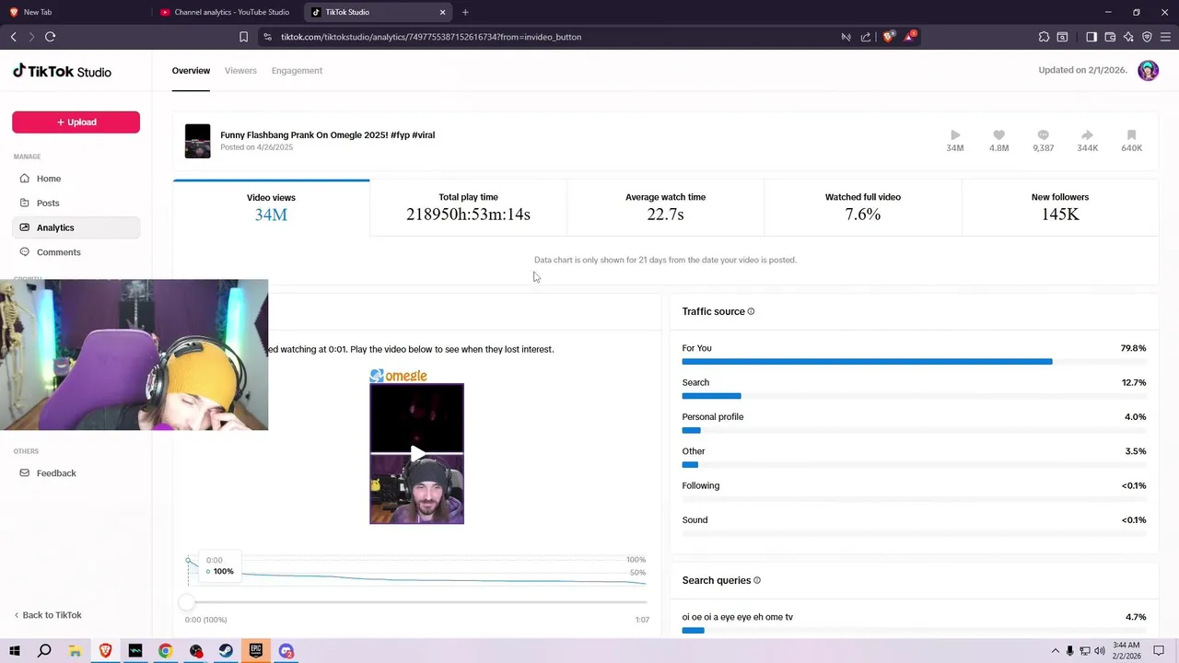Reload the page

click(50, 37)
